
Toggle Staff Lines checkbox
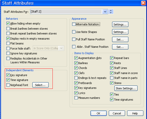[112, 68]
